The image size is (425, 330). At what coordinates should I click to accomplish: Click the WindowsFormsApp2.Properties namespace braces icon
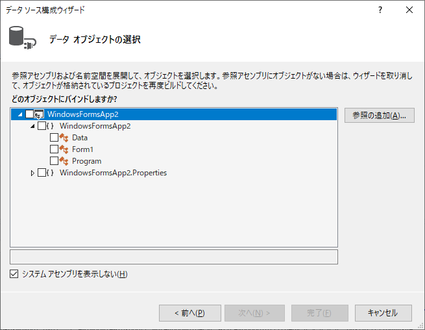pos(51,173)
